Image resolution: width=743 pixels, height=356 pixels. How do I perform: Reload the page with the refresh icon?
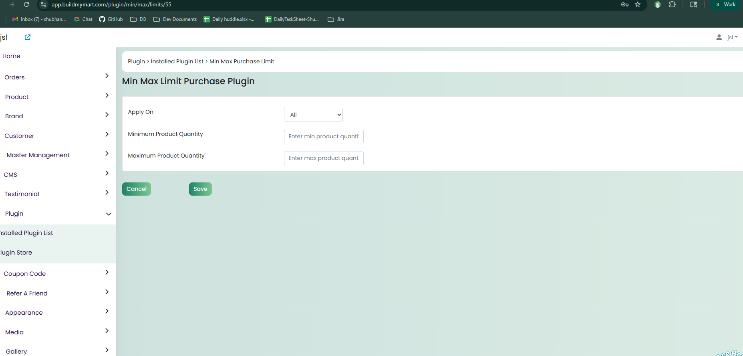pyautogui.click(x=26, y=4)
